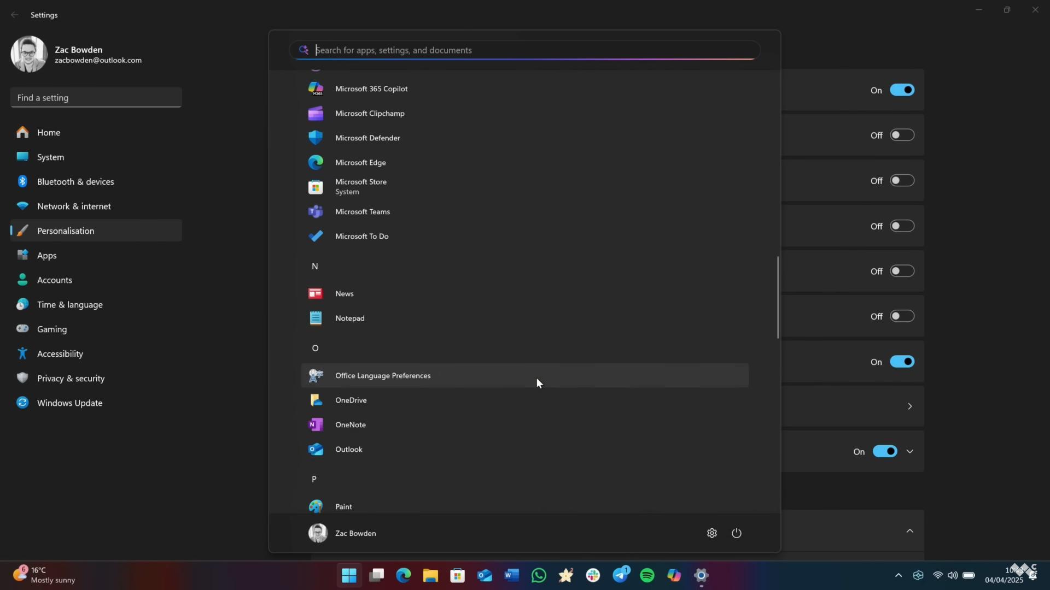Open Telegram from the taskbar
Screen dimensions: 1050x590
tap(620, 575)
